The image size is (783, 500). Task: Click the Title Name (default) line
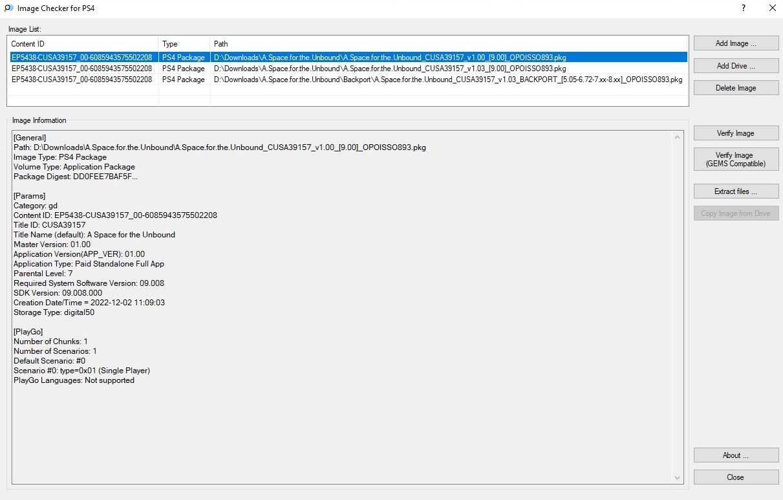94,235
